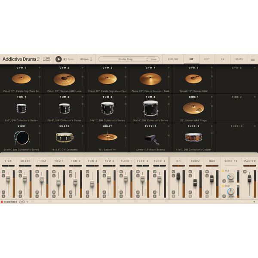Viewport: 258px width, 258px height.
Task: Switch to the BEATS tab
Action: click(x=239, y=59)
